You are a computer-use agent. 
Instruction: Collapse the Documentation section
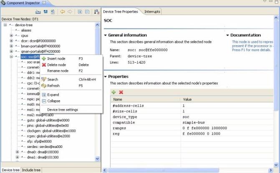(x=228, y=35)
